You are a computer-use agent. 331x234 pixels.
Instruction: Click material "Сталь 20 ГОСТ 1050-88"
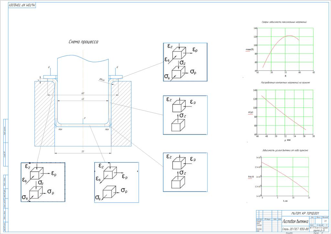295,229
